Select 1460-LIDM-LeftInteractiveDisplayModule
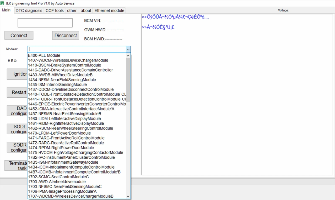Screen dimensions: 335x200 77,118
